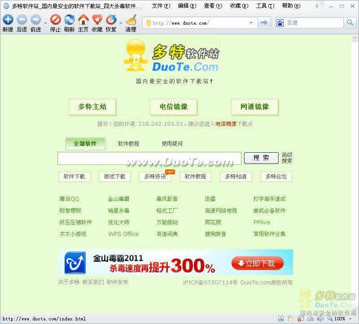359x324 pixels.
Task: Open the 收藏(B) menu
Action: coord(239,6)
